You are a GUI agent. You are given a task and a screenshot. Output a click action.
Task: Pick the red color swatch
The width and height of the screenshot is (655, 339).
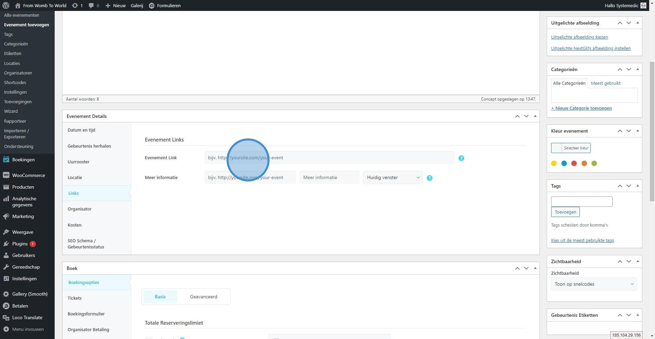click(574, 163)
